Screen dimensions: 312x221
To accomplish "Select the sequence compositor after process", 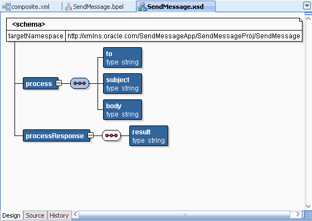I will 80,83.
